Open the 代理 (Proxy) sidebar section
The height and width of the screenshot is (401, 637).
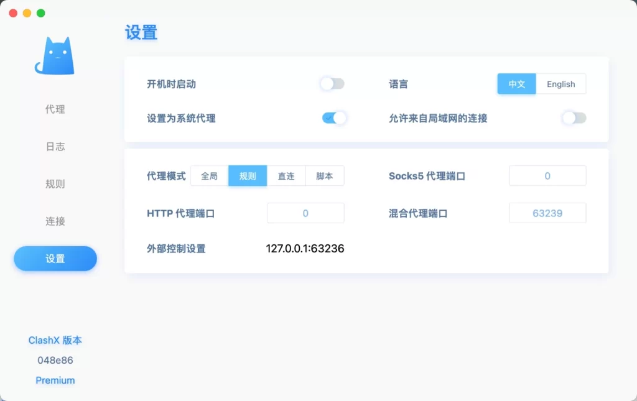click(x=55, y=109)
